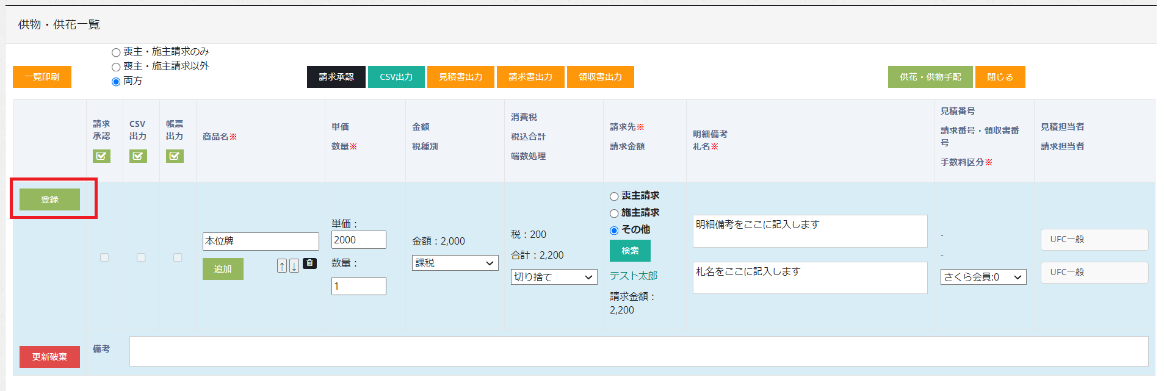Delete the 本位牌 row with the trash icon

pos(310,264)
